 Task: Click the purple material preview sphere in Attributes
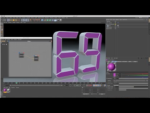pyautogui.click(x=112, y=67)
